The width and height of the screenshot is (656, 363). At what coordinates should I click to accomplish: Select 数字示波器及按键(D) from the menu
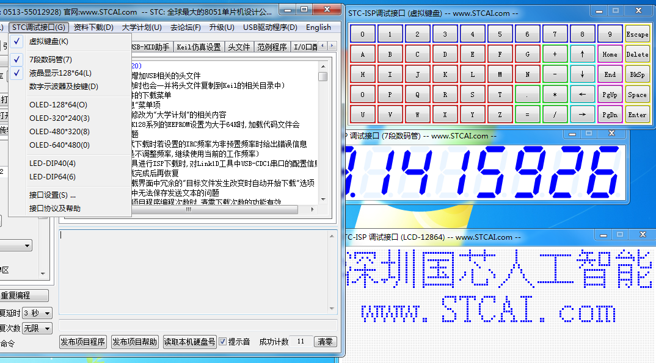point(70,87)
